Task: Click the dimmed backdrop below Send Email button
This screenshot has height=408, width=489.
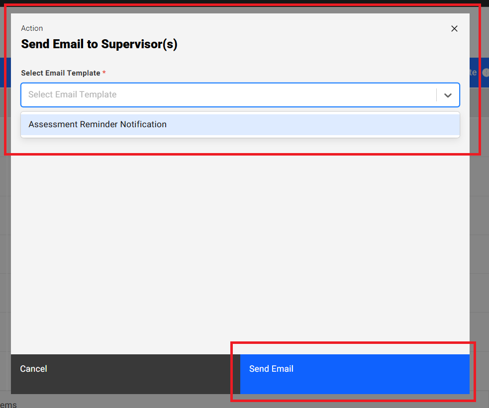Action: [348, 402]
